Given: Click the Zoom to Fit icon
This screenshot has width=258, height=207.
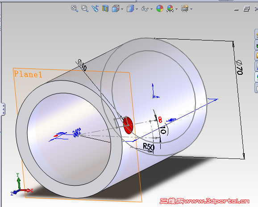Looking at the screenshot, I should click(x=75, y=8).
